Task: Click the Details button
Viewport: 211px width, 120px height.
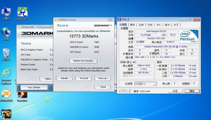Action: tap(65, 78)
